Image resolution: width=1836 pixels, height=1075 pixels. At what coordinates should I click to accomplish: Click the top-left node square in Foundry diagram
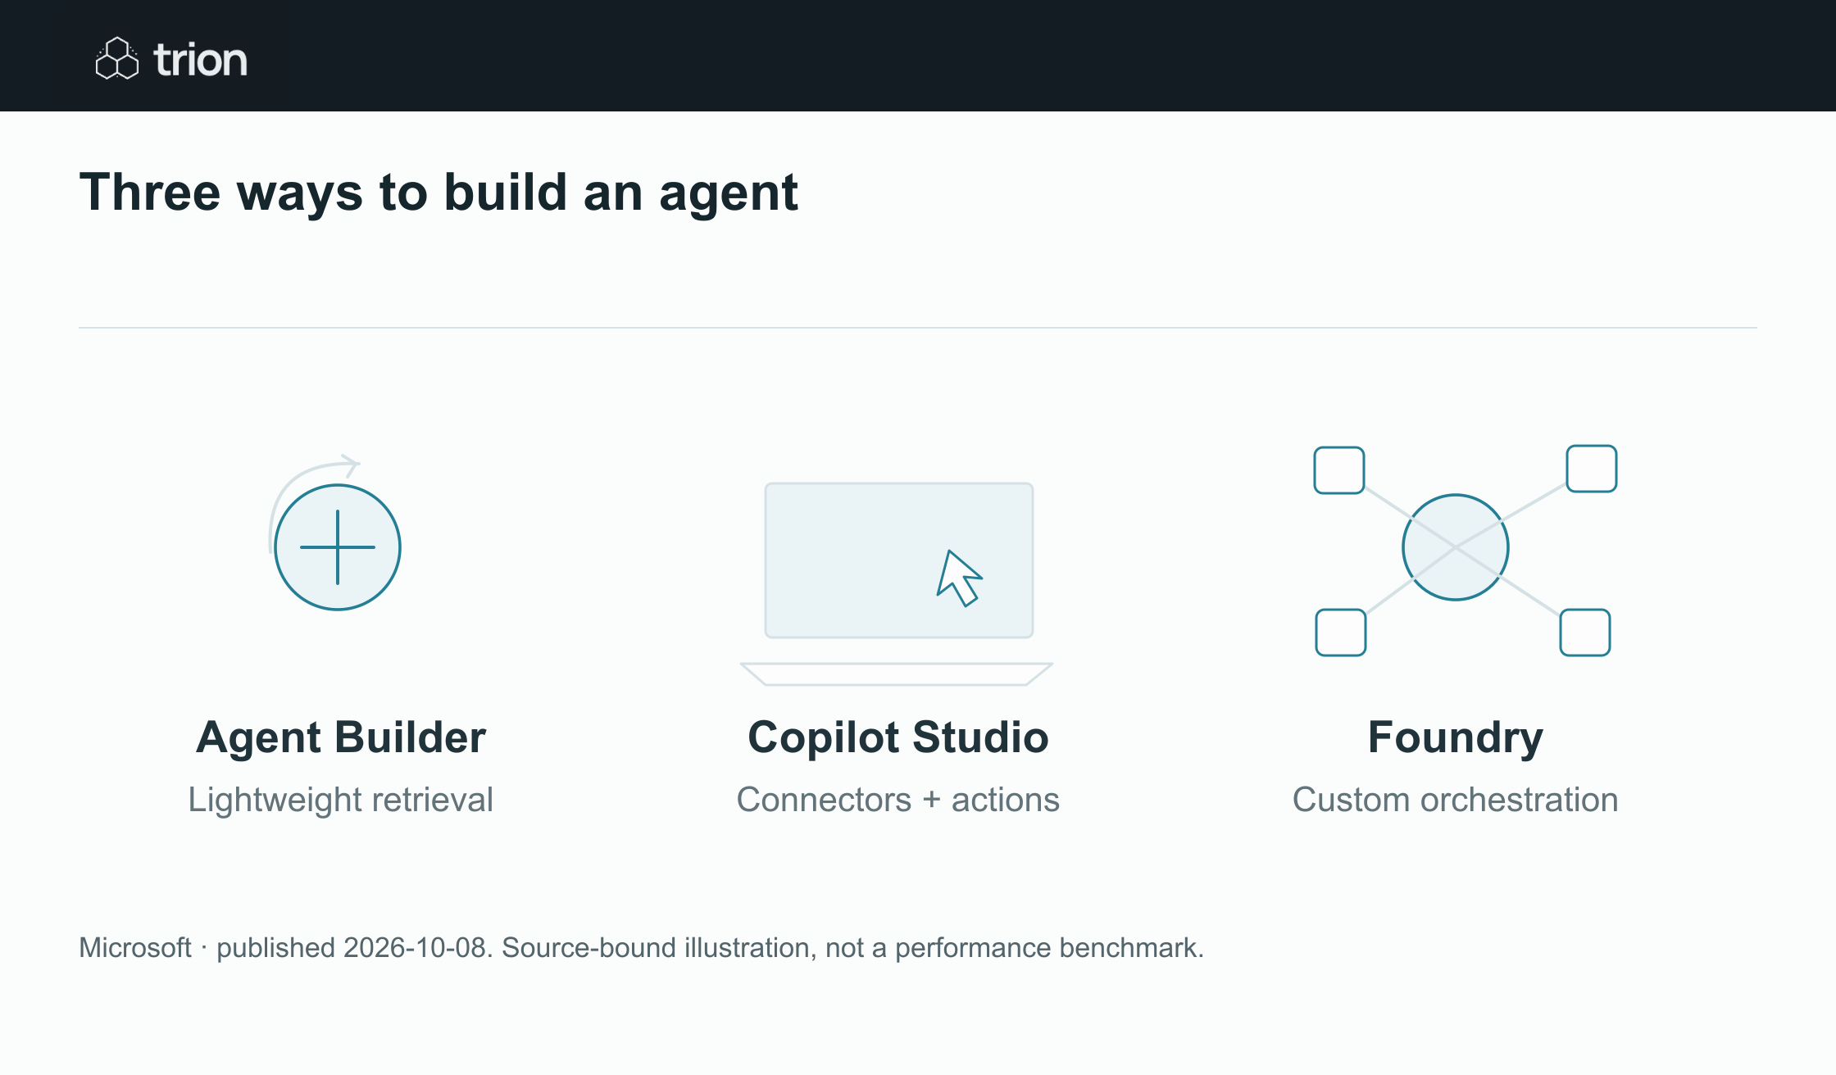point(1339,470)
